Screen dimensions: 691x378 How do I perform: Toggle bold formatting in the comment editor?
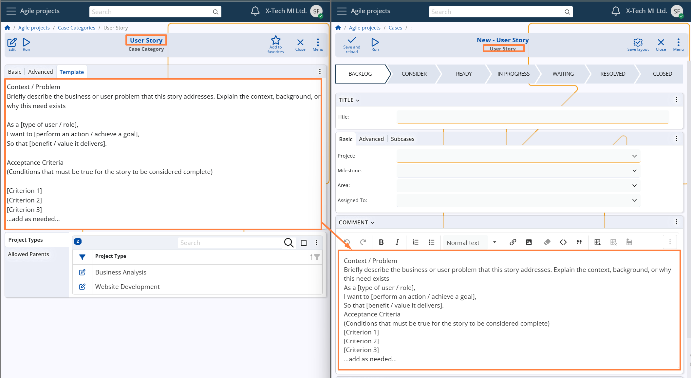[381, 242]
